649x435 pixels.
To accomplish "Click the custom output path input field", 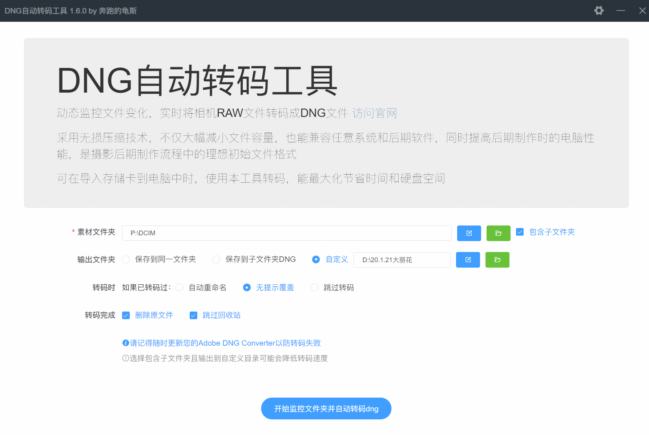I will coord(402,260).
